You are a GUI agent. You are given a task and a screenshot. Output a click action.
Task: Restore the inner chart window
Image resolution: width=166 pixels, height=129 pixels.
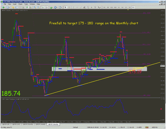pos(162,4)
